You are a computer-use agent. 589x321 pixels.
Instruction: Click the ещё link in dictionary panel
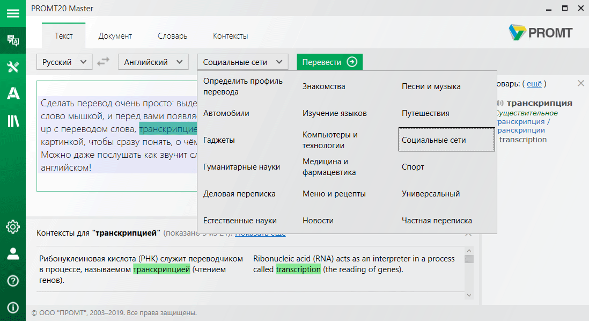(534, 84)
